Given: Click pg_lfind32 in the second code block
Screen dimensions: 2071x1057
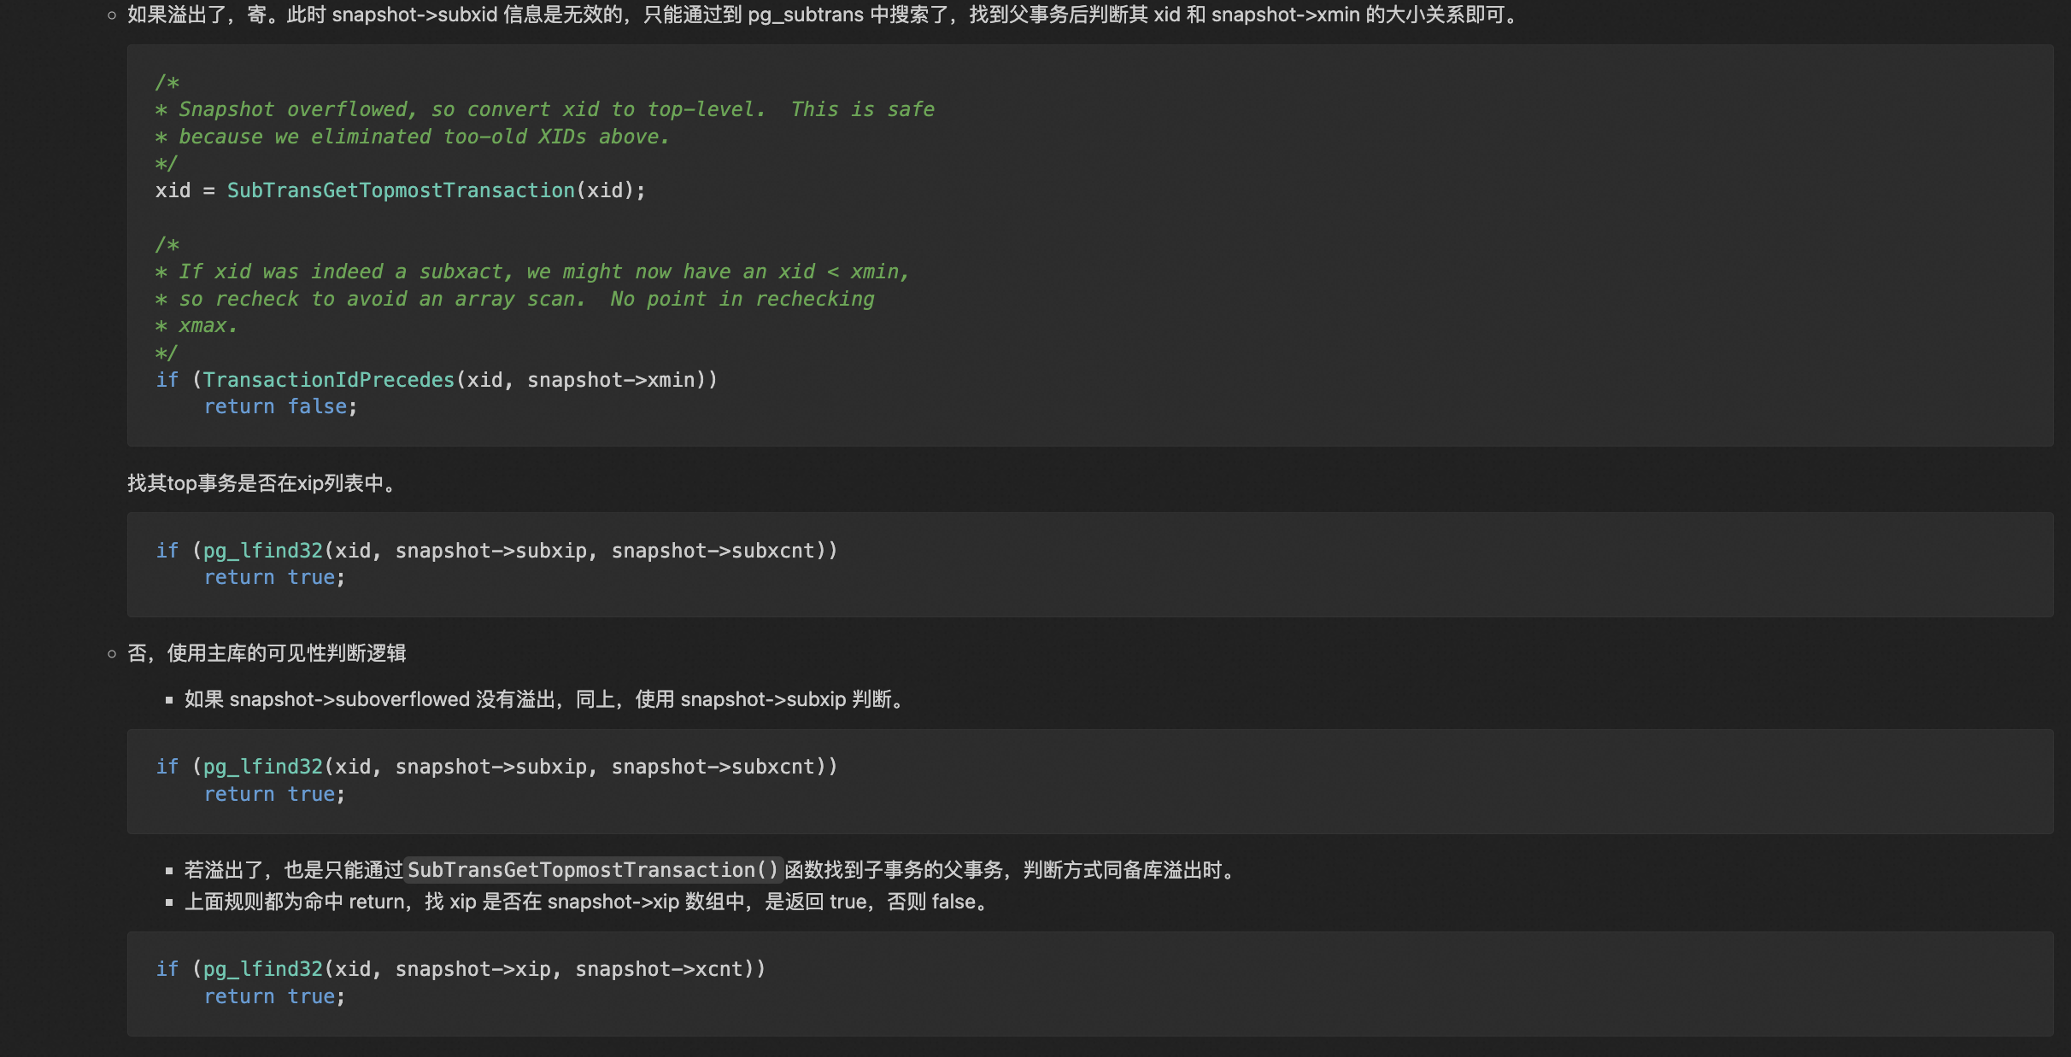Looking at the screenshot, I should (x=262, y=551).
